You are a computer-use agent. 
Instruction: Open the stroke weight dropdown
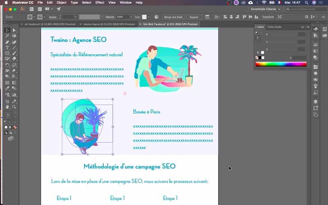[76, 17]
